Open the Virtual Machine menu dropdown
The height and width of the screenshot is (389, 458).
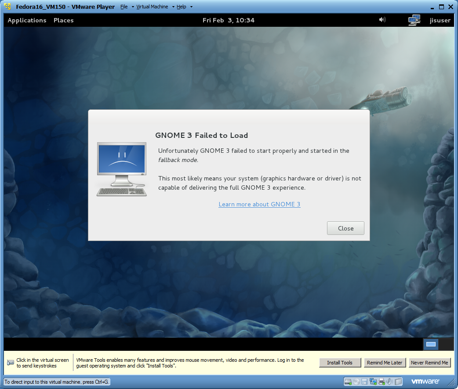click(x=153, y=7)
